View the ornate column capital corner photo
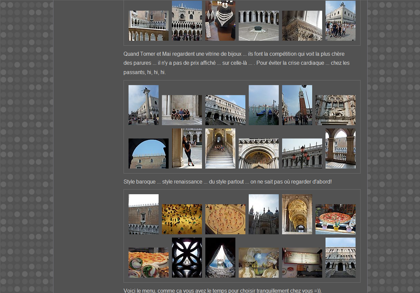This screenshot has height=293, width=420. (302, 26)
